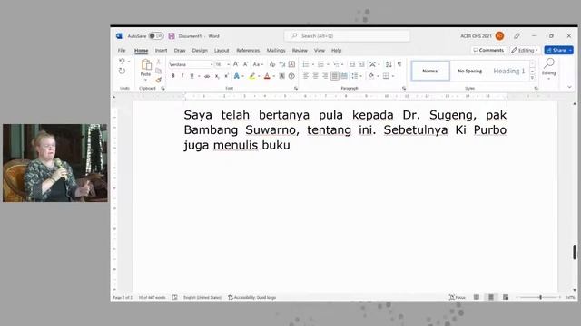Screen dimensions: 581x326
Task: Switch to the References tab
Action: click(248, 51)
